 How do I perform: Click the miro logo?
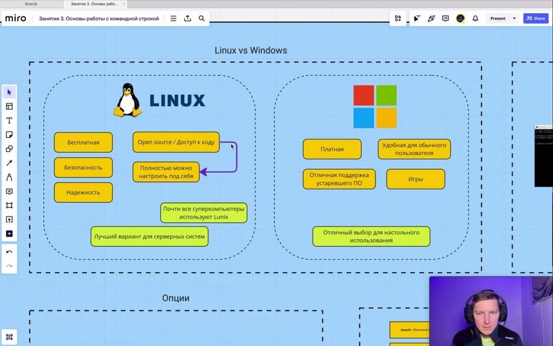pos(16,18)
